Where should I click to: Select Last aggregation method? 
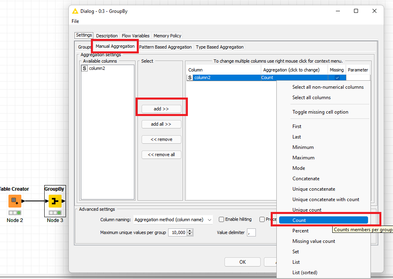[296, 137]
